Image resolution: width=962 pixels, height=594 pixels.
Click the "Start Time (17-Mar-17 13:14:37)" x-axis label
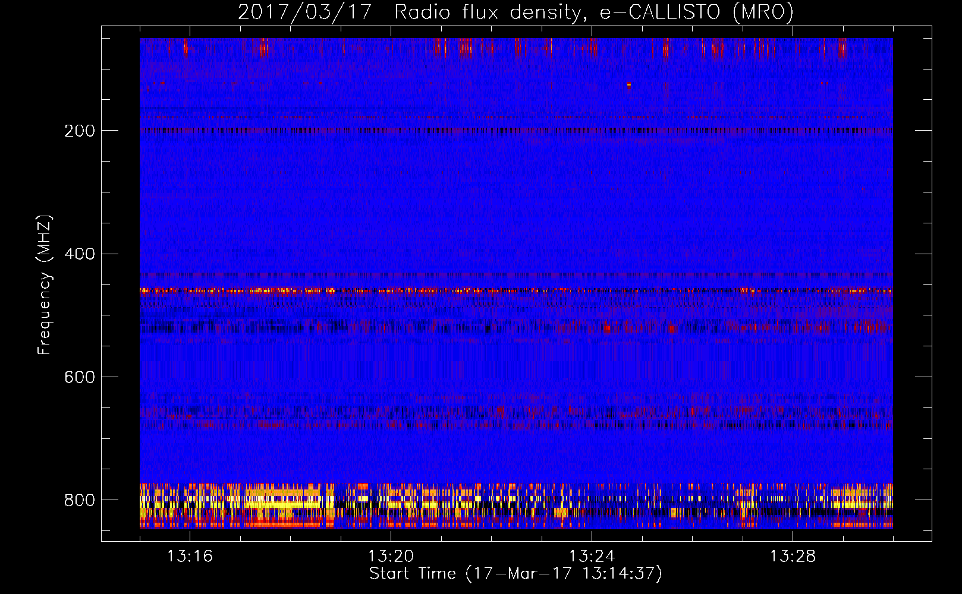[x=515, y=574]
